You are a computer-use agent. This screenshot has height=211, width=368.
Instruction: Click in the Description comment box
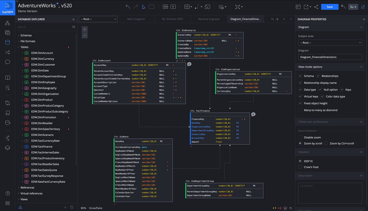[x=330, y=193]
